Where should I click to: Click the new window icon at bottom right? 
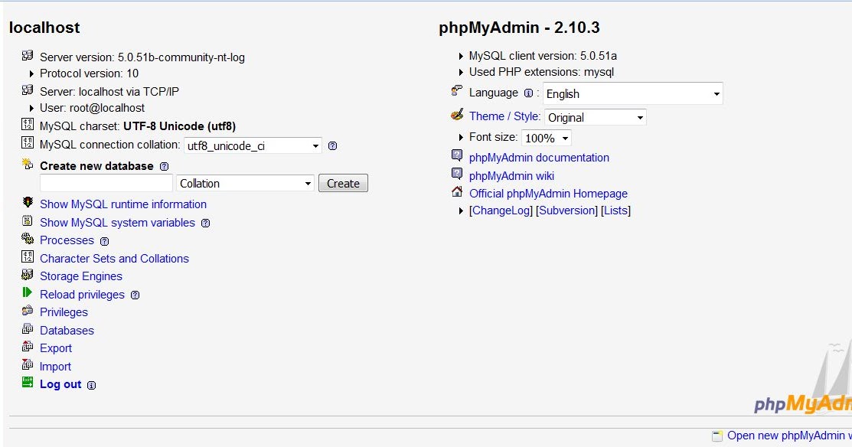718,436
